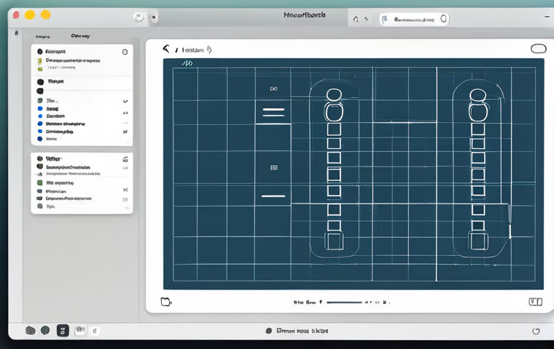Click the small rectangular symbol in the blueprint's narrow column
The width and height of the screenshot is (554, 349).
pyautogui.click(x=274, y=168)
